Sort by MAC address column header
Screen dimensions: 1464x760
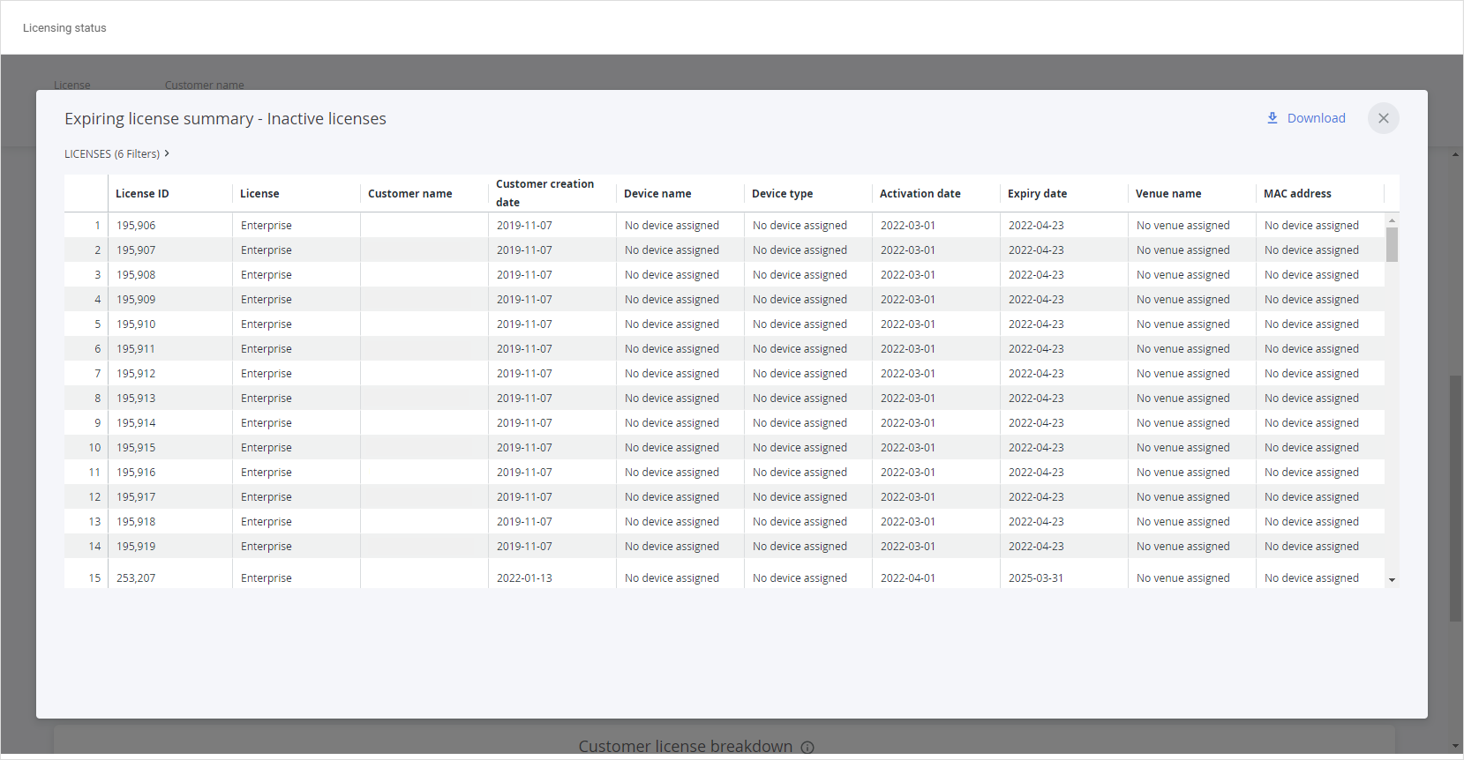click(1297, 193)
